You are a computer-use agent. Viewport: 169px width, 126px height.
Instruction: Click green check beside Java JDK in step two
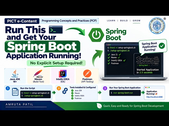coord(72,91)
